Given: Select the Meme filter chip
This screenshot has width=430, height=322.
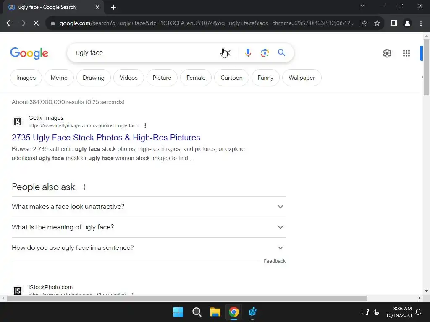Looking at the screenshot, I should pos(59,78).
